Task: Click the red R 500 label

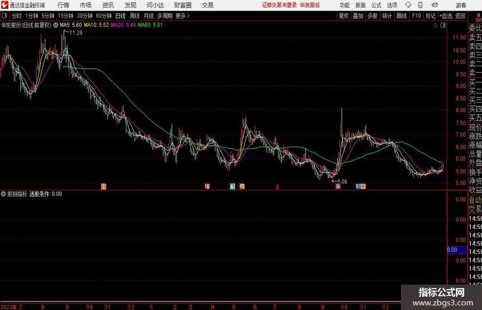Action: click(x=478, y=18)
